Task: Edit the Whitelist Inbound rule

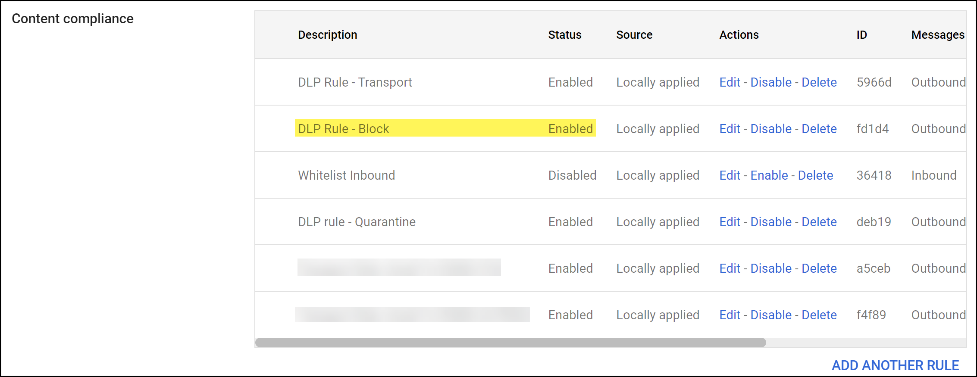Action: click(x=730, y=175)
